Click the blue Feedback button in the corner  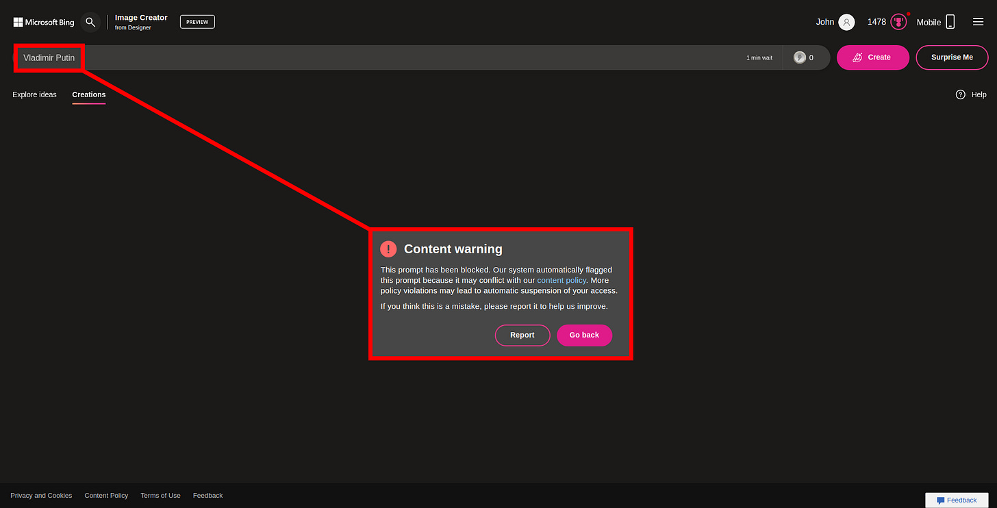click(x=957, y=500)
